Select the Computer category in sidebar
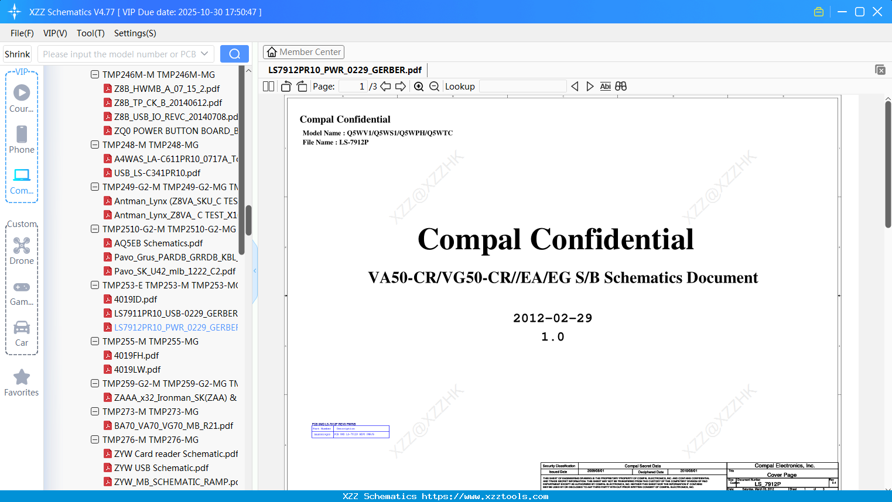Image resolution: width=892 pixels, height=502 pixels. pyautogui.click(x=22, y=181)
